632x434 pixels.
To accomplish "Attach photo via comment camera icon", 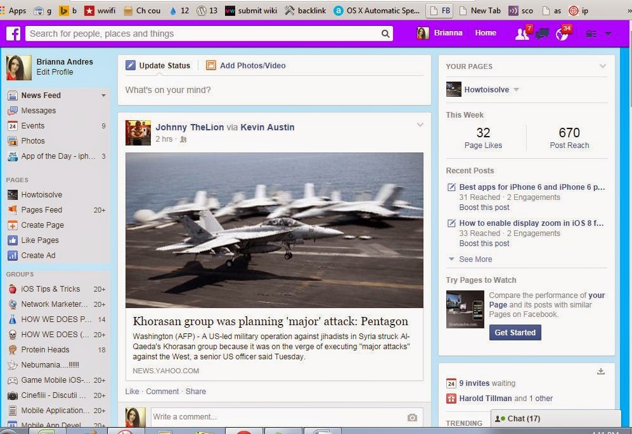I will tap(412, 418).
